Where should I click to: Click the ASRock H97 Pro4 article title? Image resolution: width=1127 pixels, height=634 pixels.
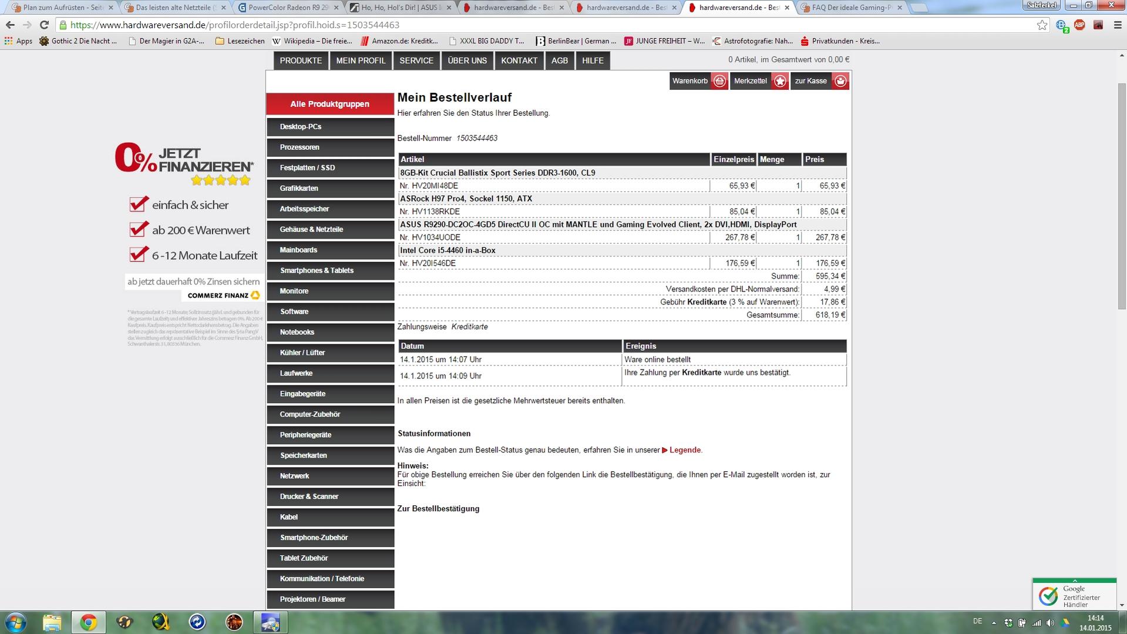pos(466,199)
